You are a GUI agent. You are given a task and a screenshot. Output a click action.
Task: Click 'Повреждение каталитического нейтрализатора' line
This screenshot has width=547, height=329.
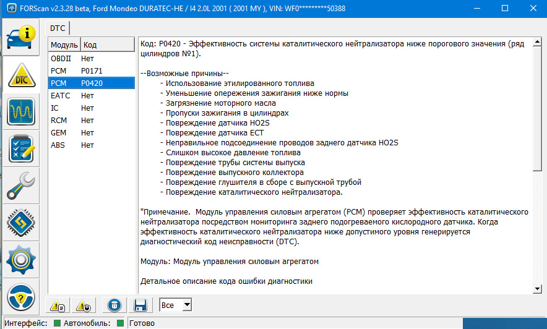251,192
